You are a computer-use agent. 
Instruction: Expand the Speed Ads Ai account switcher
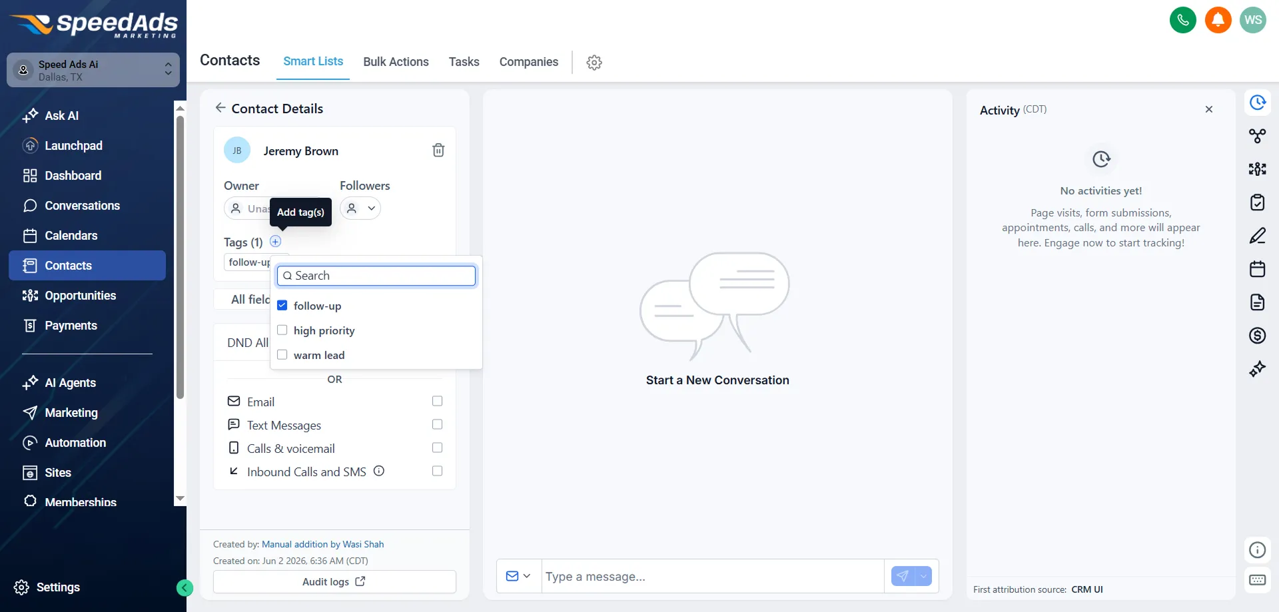coord(93,70)
